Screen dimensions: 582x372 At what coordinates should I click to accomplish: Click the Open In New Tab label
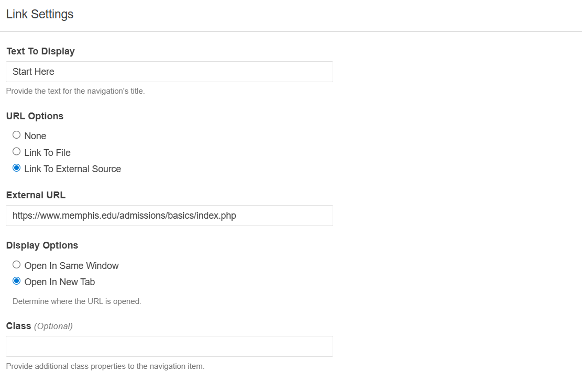60,281
